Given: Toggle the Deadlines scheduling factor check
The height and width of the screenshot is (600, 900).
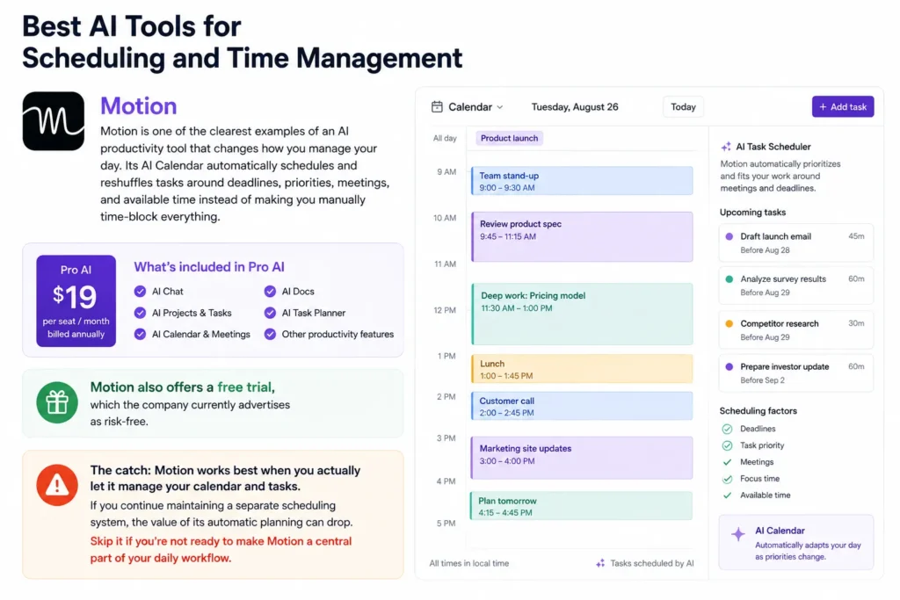Looking at the screenshot, I should (x=727, y=429).
